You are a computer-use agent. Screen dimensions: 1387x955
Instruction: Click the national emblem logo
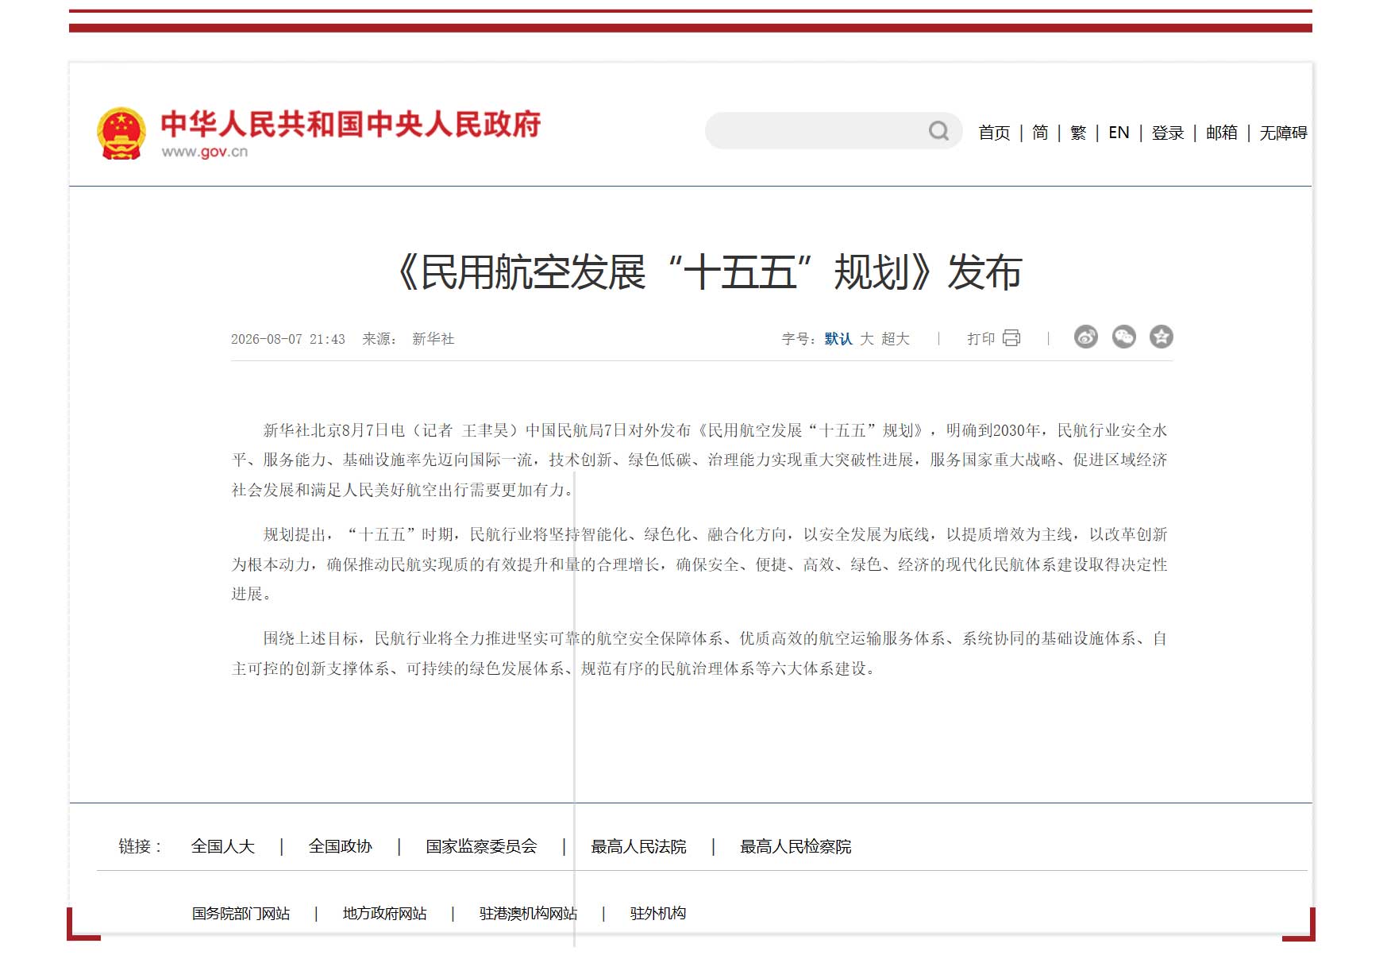[121, 133]
